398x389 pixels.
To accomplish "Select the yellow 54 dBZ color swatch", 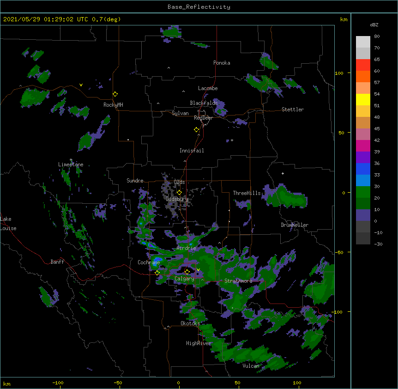I will coord(363,99).
